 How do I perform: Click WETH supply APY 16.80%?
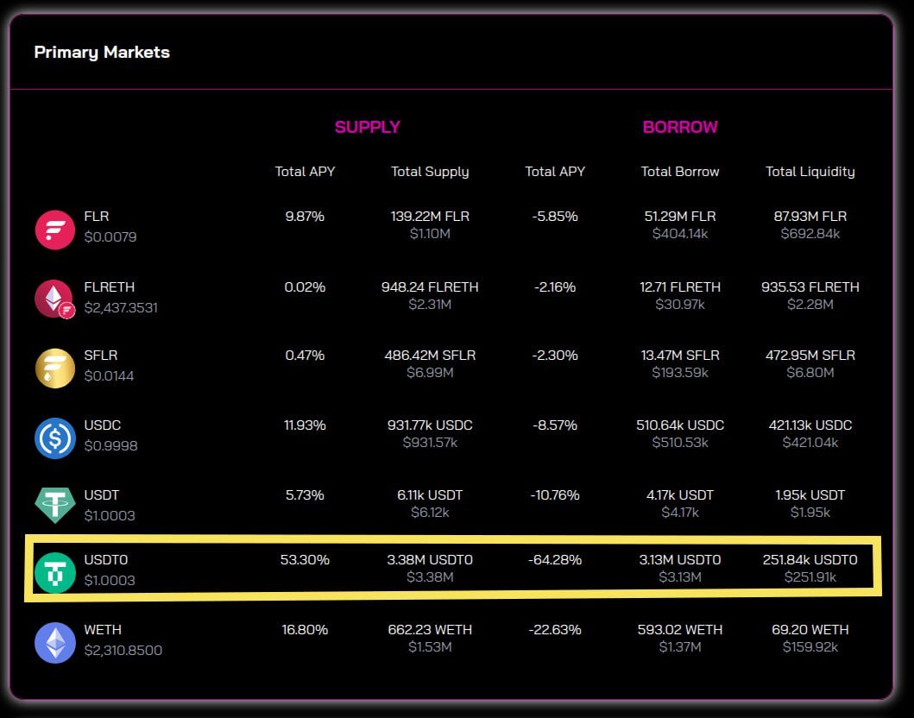(x=305, y=630)
